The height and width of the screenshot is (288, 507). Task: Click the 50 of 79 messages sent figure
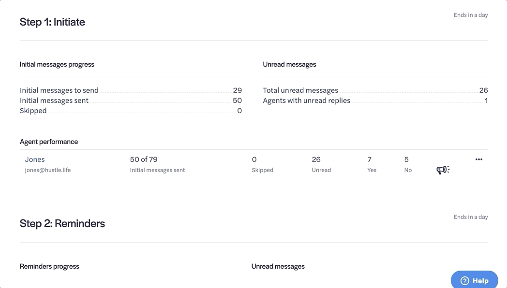(144, 159)
